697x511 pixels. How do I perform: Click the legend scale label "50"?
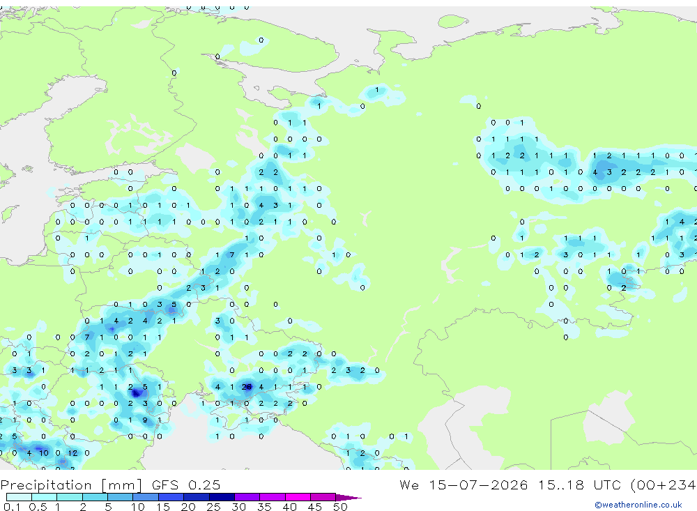coord(340,507)
